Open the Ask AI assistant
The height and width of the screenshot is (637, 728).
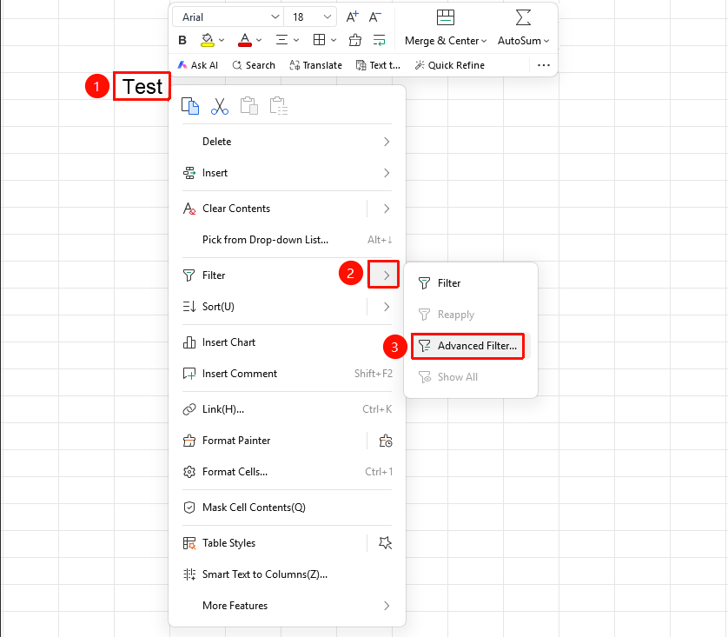[x=198, y=65]
